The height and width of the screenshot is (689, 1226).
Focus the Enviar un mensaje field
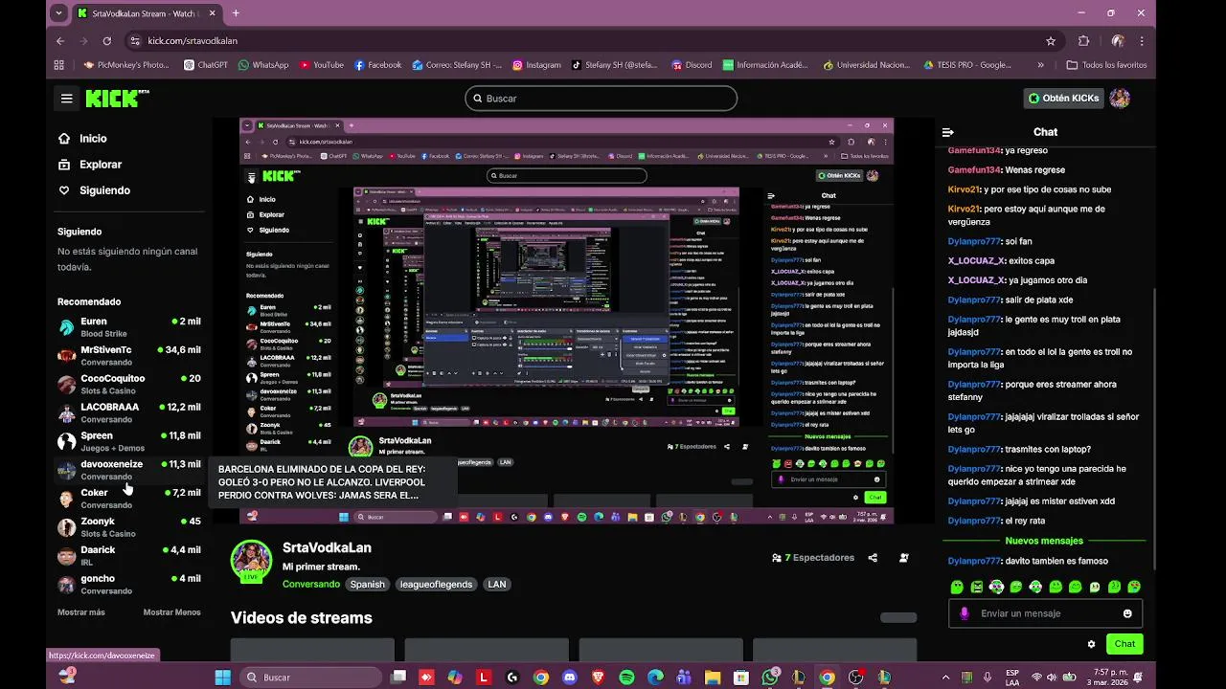[x=1045, y=613]
